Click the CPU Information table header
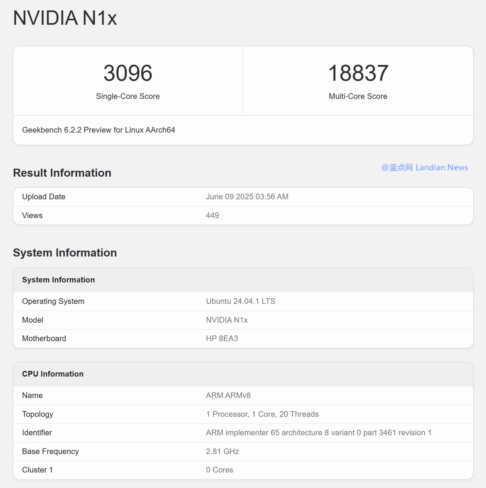This screenshot has height=488, width=486. tap(53, 374)
